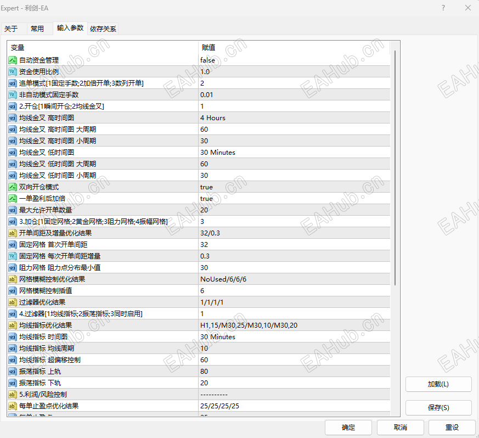The image size is (479, 438).
Task: Click the double icon beside 固定网格 每次开单间距增量
Action: [12, 256]
